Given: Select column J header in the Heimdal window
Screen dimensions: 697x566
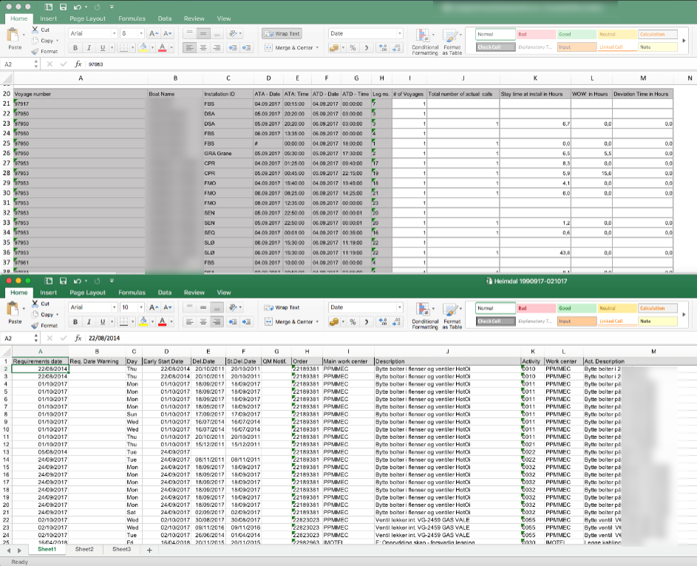Looking at the screenshot, I should [x=448, y=351].
